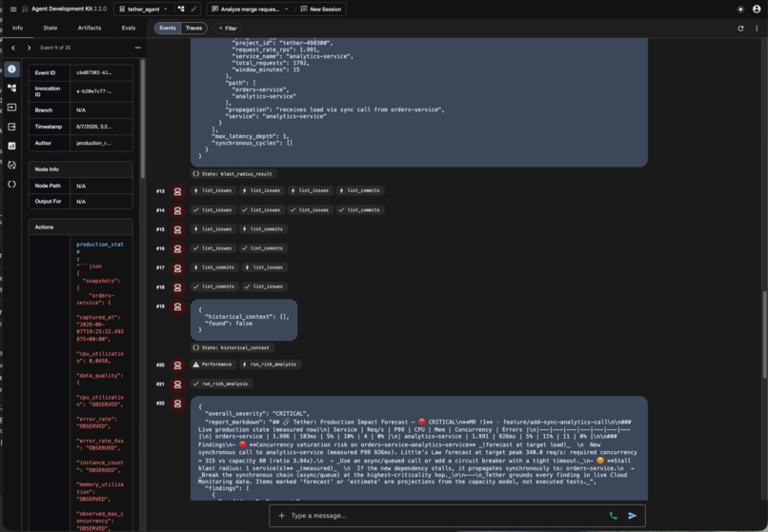Viewport: 768px width, 532px height.
Task: Select the chart metrics icon in side rail
Action: (11, 146)
